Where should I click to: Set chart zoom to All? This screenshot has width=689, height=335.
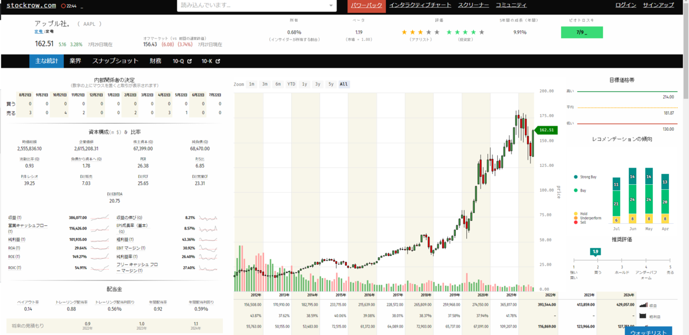tap(343, 84)
